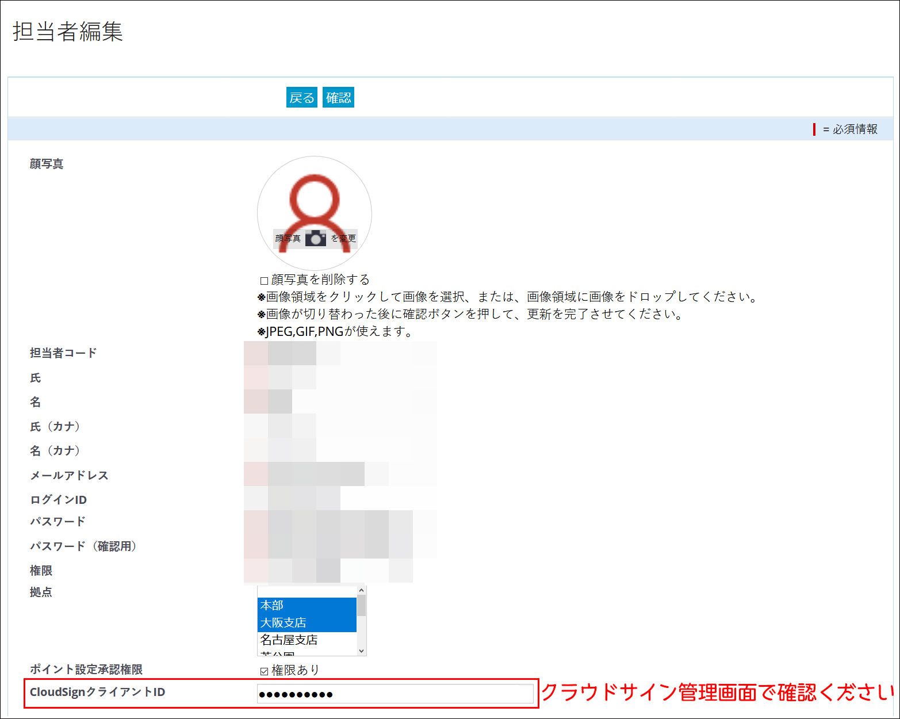Click the CloudSignクライアントID input field
This screenshot has width=900, height=719.
(395, 694)
